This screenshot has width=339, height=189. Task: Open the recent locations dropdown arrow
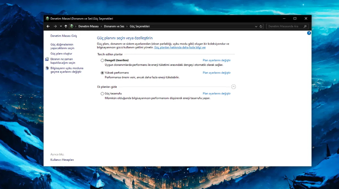pos(61,26)
